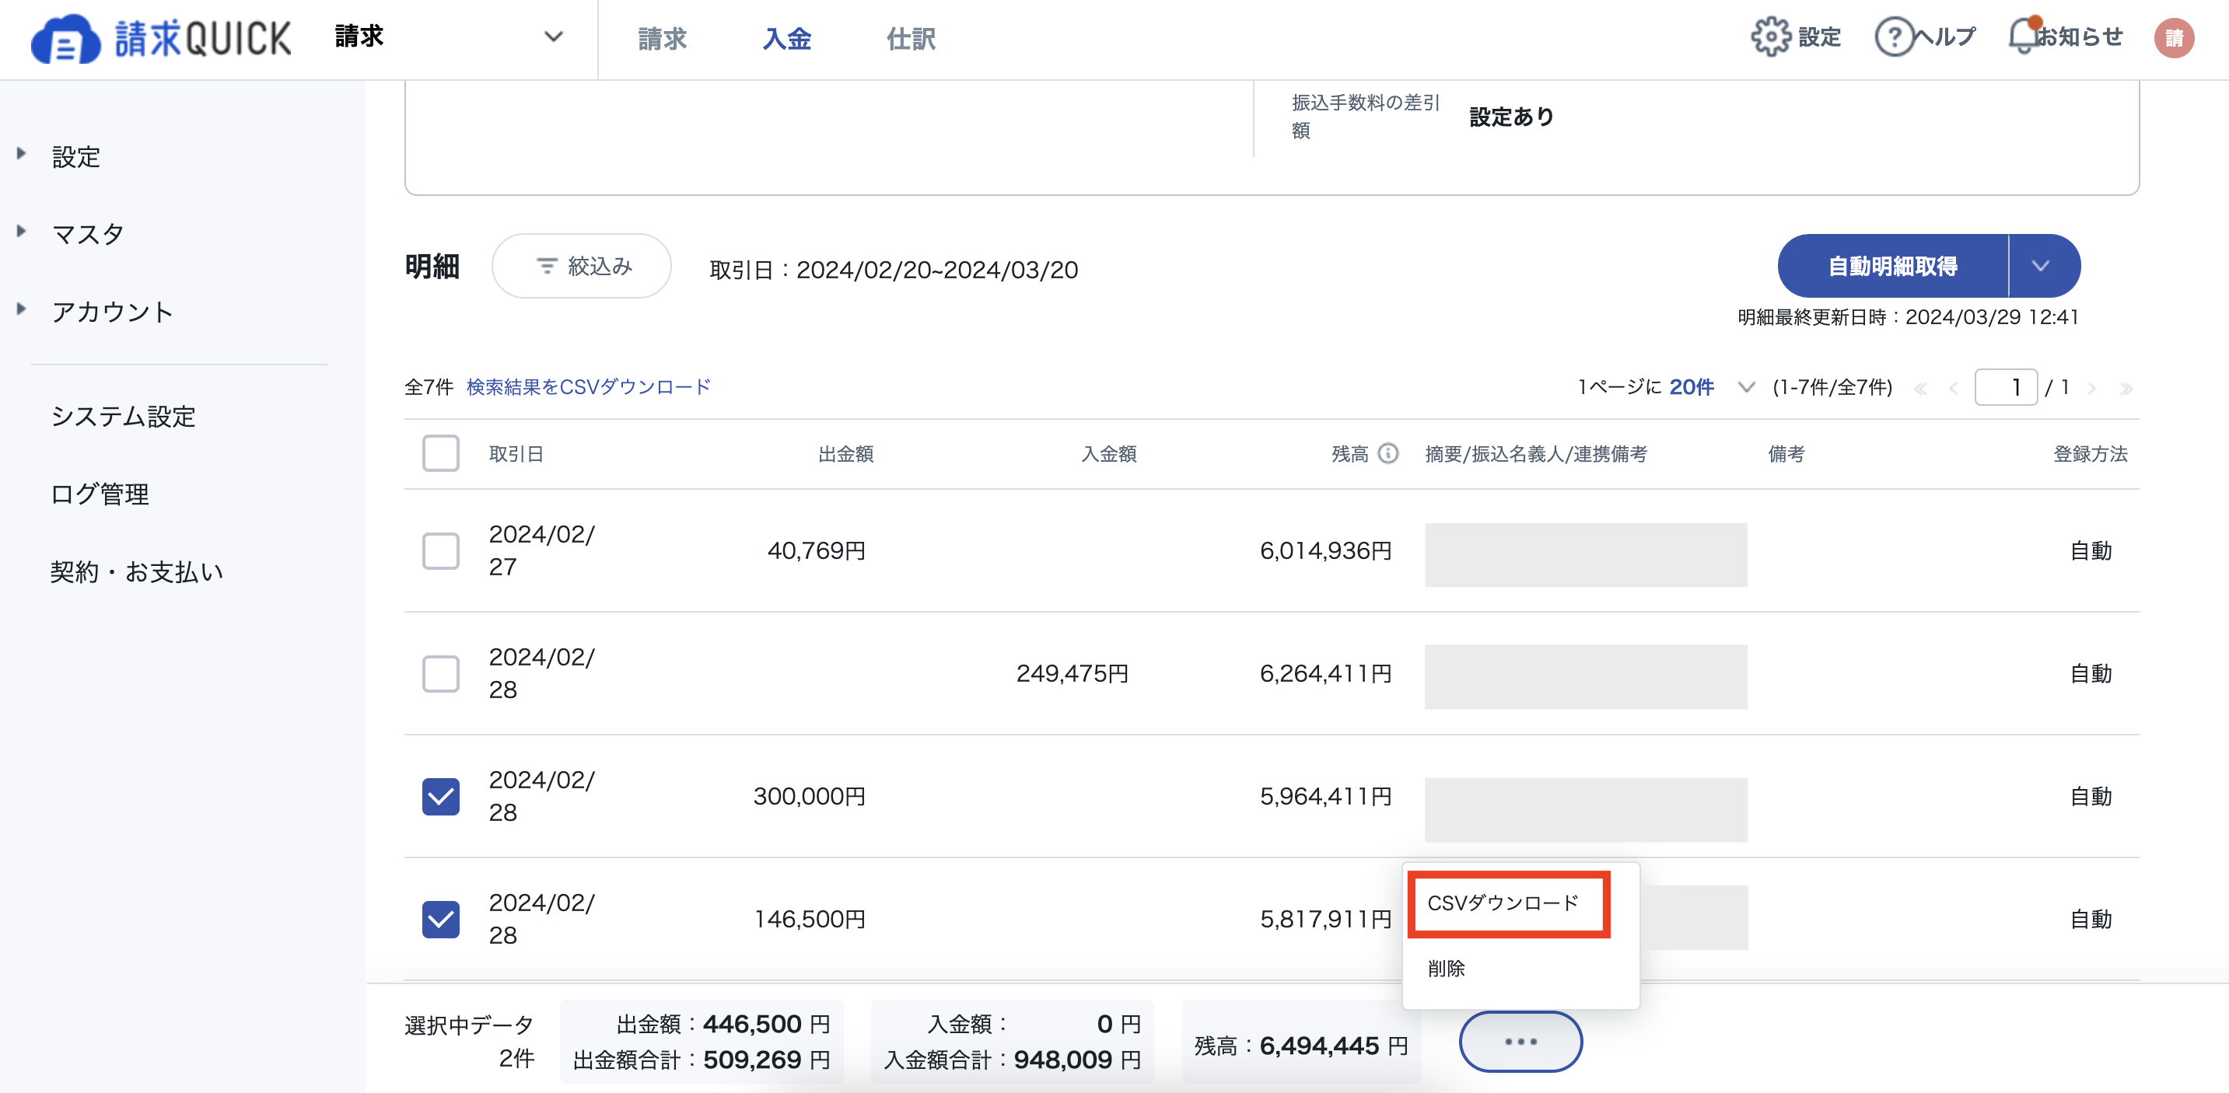Click the 6,014,936円 balance cell

[x=1325, y=551]
